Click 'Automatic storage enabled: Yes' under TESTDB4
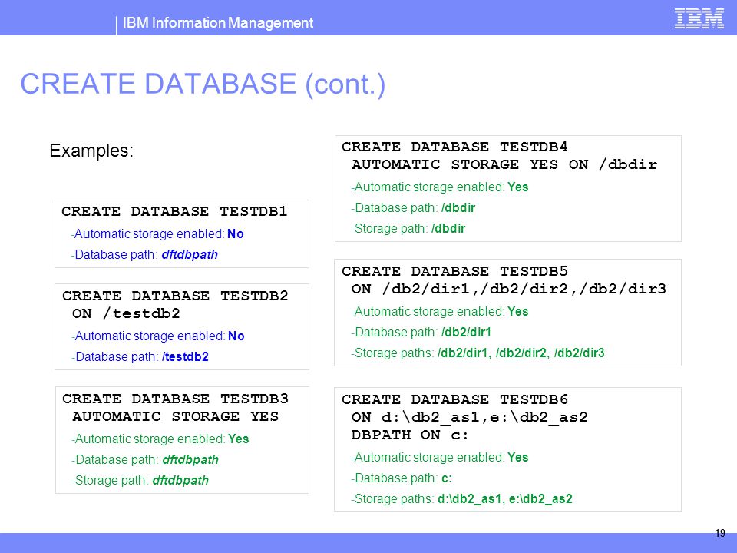Viewport: 737px width, 553px height. 439,187
